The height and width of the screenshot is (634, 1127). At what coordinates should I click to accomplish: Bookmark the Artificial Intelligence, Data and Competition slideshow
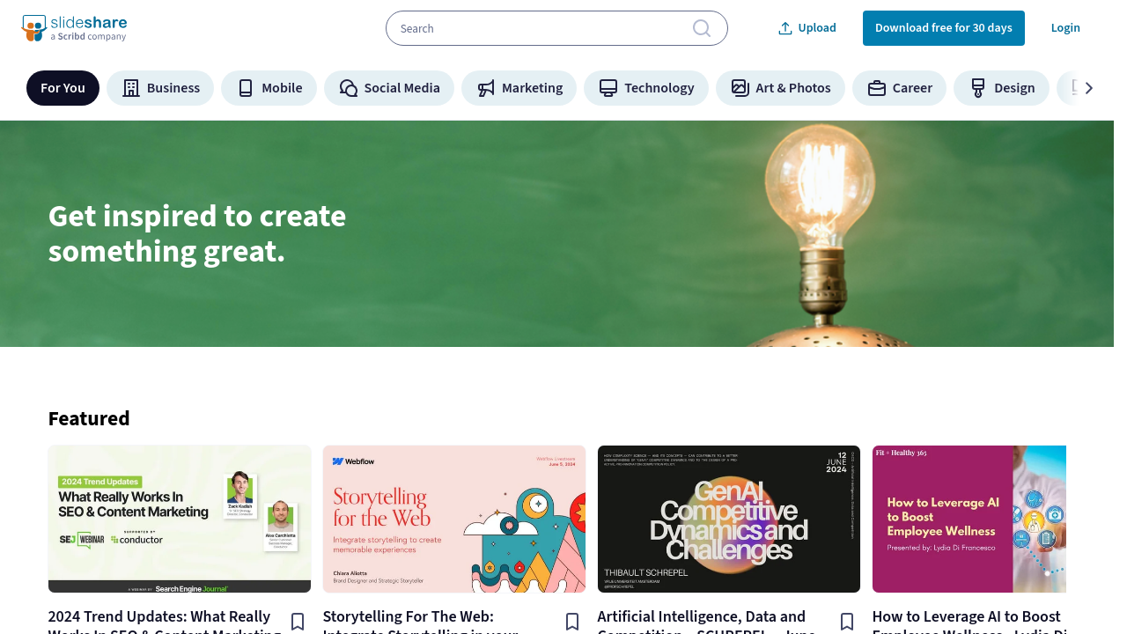[x=847, y=622]
